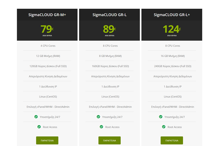The height and width of the screenshot is (146, 218).
Task: Click the 16 GB Μνήμη (RAM) row
Action: pyautogui.click(x=172, y=56)
